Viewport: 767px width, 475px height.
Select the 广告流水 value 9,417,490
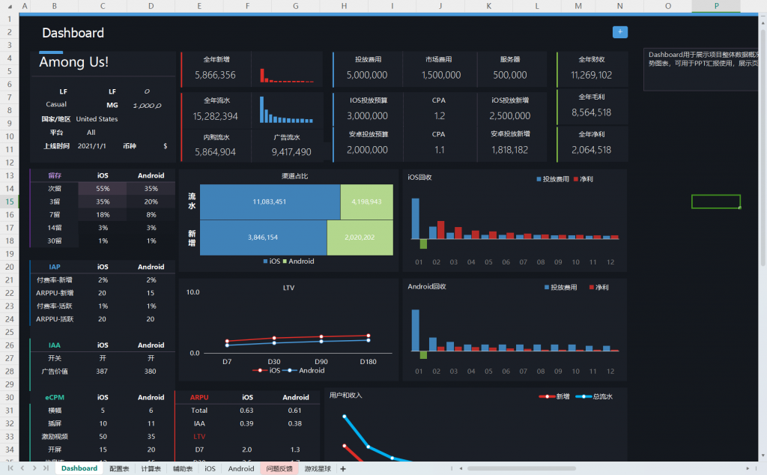291,151
